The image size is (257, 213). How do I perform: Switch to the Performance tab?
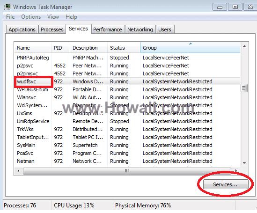pos(108,29)
